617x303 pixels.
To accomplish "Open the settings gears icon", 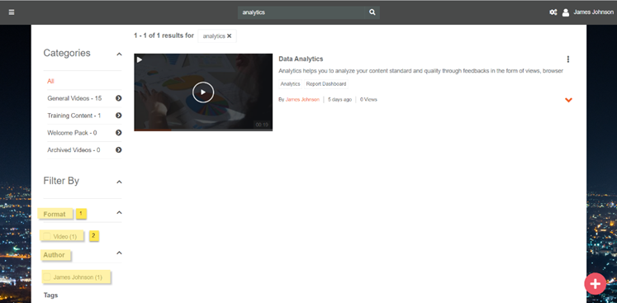I will tap(553, 12).
